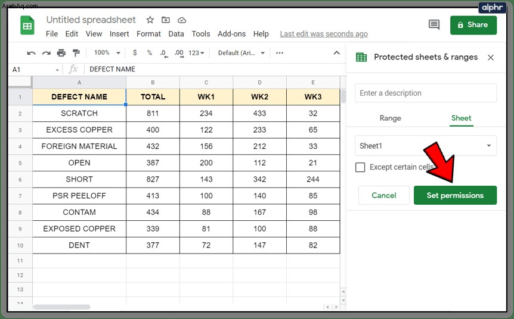The height and width of the screenshot is (319, 514).
Task: Check the Except certain cells box
Action: pyautogui.click(x=360, y=167)
